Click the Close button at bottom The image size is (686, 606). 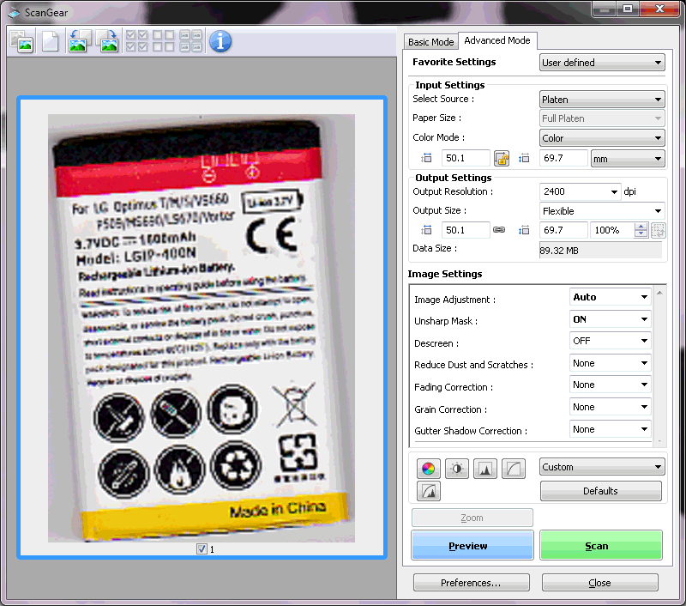point(599,583)
